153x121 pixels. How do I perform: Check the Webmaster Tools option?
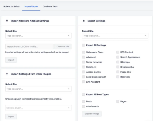pos(84,52)
